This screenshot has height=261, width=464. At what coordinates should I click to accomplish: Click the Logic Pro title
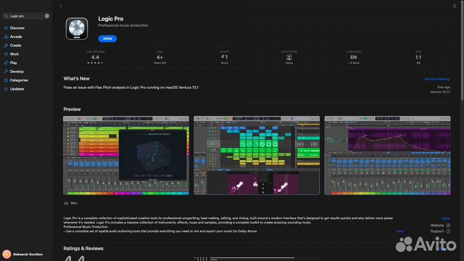(111, 19)
